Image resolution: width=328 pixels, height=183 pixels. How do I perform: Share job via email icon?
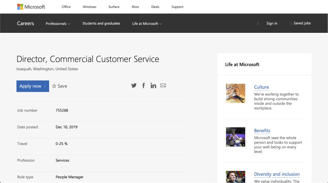pyautogui.click(x=163, y=85)
